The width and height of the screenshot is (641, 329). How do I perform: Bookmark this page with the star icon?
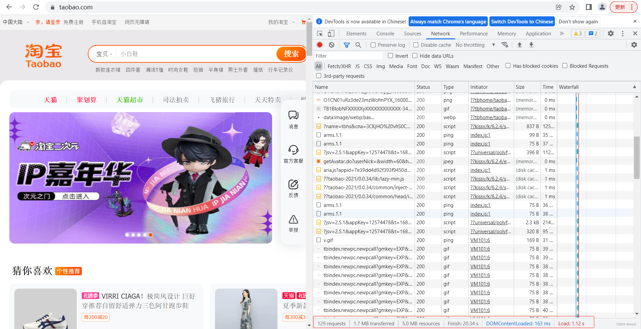click(572, 7)
